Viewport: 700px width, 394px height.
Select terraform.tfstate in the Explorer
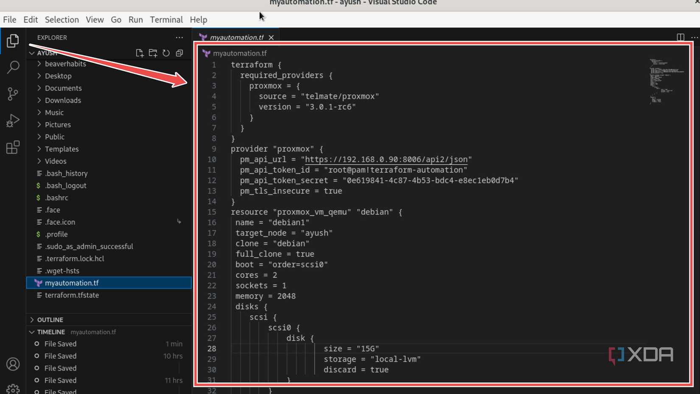coord(71,295)
